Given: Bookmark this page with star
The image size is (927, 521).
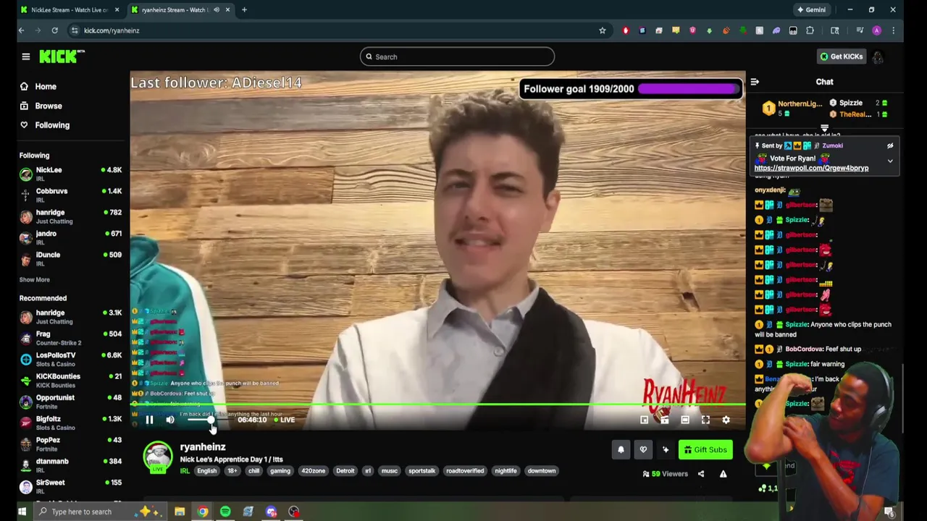Looking at the screenshot, I should [x=602, y=30].
